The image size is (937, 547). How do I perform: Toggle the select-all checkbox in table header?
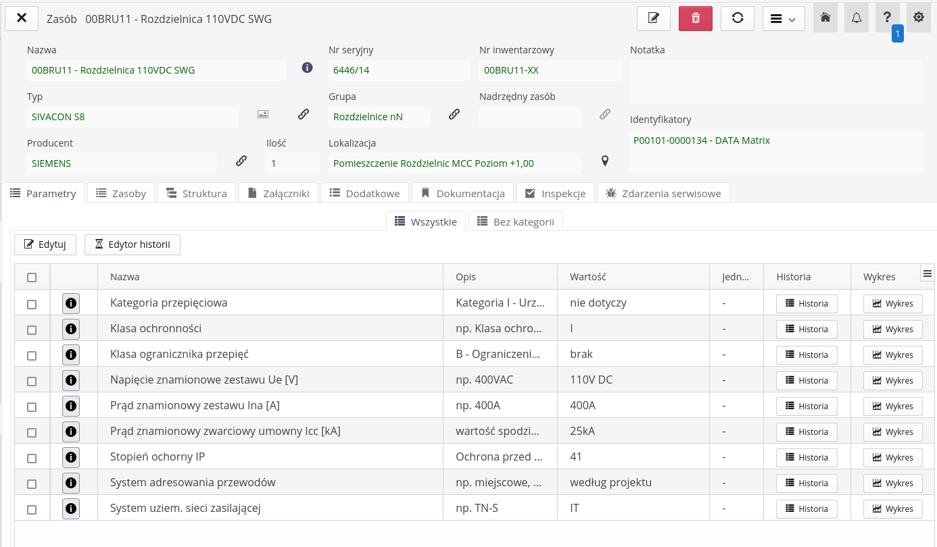(x=32, y=277)
